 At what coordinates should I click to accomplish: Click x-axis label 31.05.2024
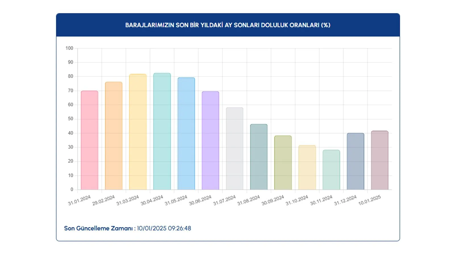(176, 200)
